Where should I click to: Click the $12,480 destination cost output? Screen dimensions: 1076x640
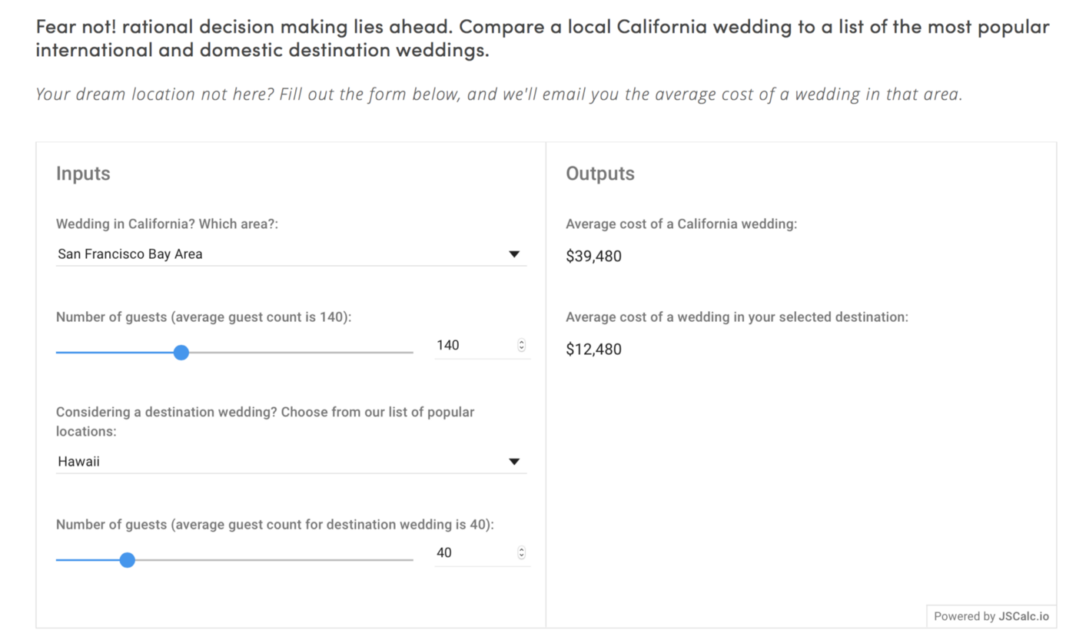coord(593,350)
